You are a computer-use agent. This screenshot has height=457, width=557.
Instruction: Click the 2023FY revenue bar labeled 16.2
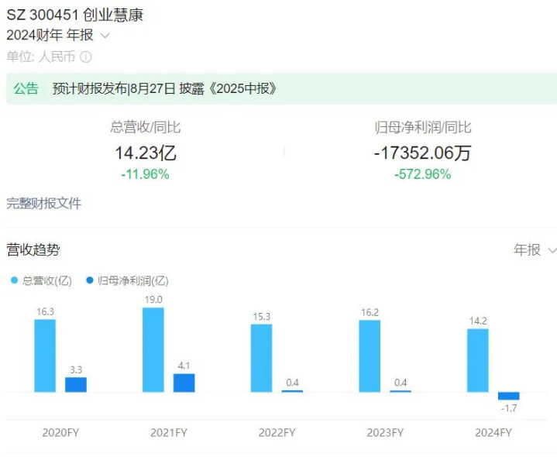point(370,356)
